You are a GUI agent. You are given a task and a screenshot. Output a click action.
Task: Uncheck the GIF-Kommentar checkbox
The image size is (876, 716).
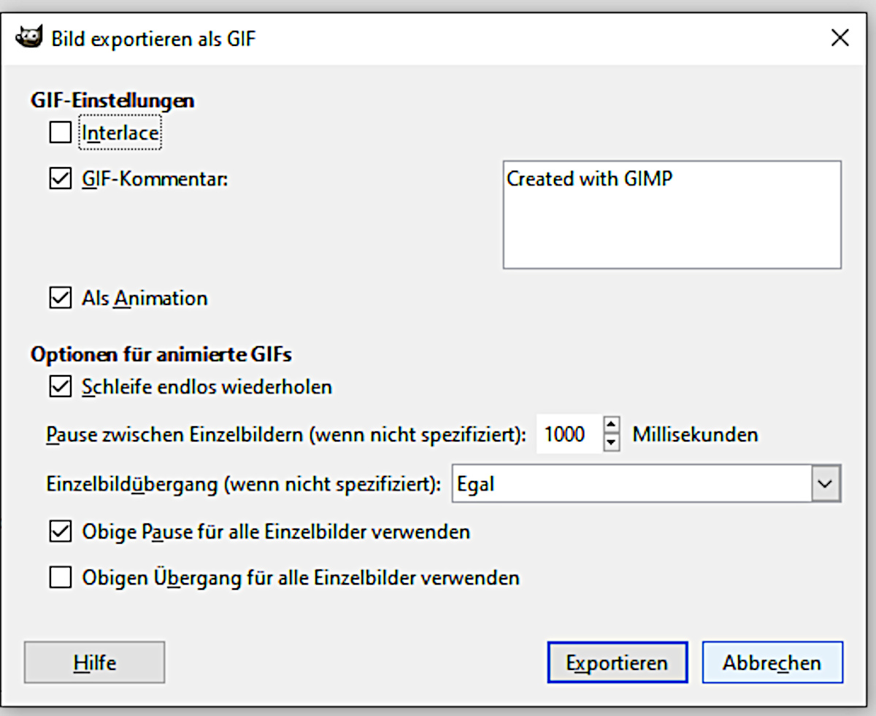[61, 179]
